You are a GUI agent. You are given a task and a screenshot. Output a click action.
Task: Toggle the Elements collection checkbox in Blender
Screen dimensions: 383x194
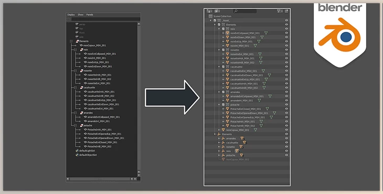(x=219, y=25)
